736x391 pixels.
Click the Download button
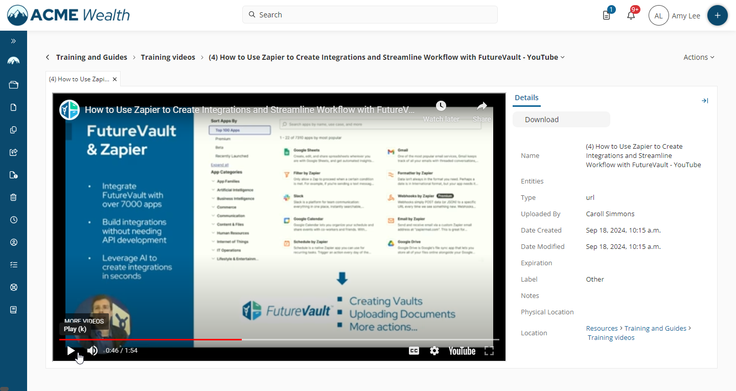(561, 120)
